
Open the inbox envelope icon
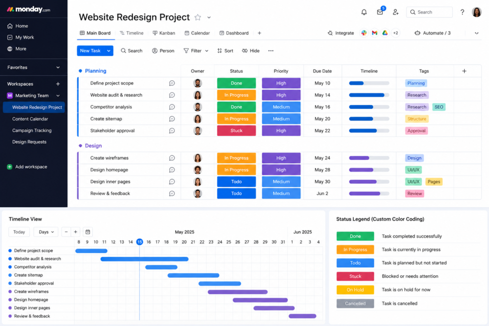point(380,12)
